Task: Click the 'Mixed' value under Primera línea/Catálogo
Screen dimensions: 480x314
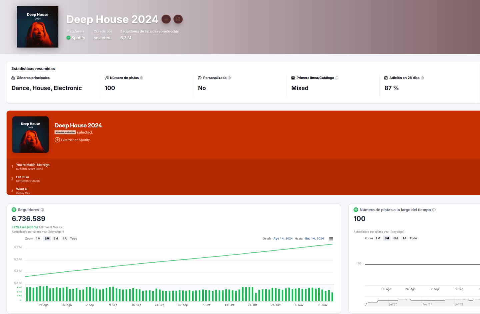Action: click(x=300, y=88)
